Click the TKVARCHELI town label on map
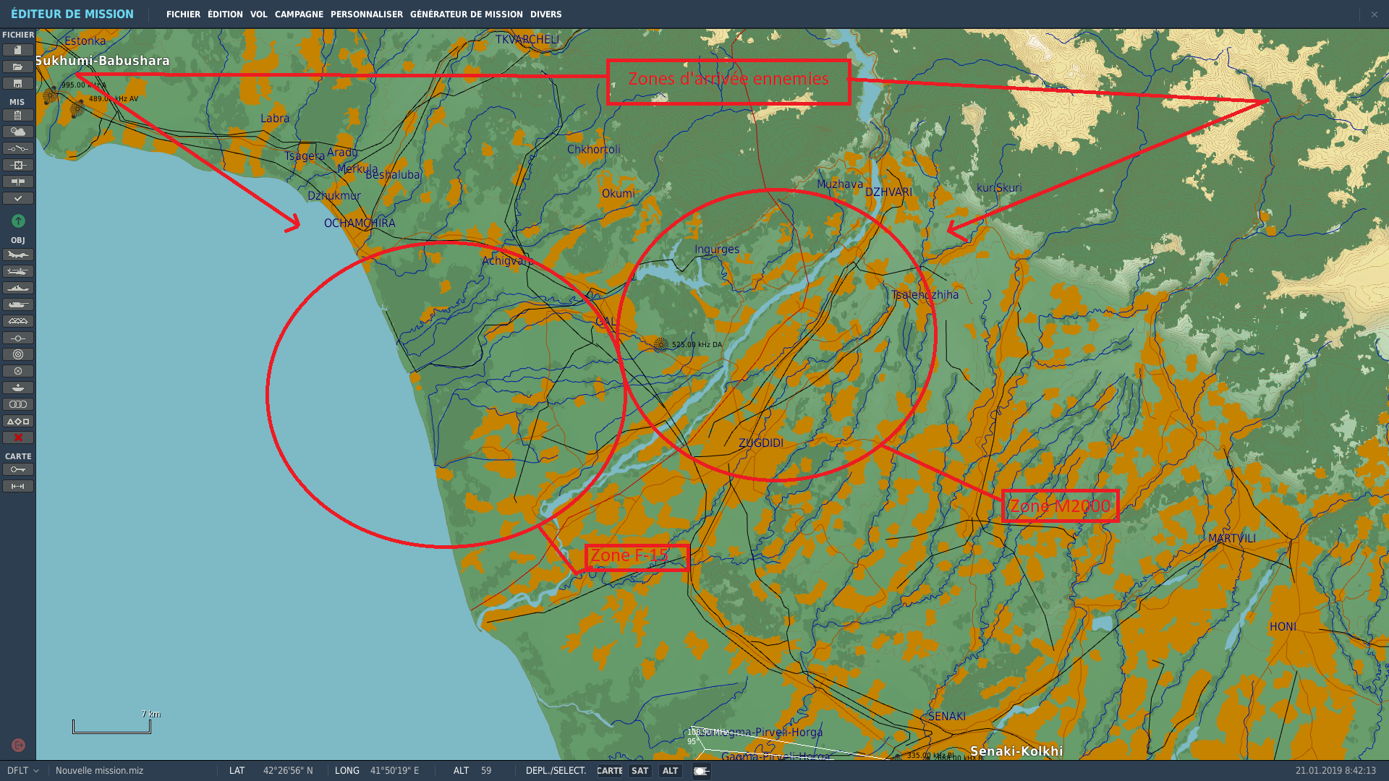This screenshot has width=1389, height=781. tap(527, 40)
